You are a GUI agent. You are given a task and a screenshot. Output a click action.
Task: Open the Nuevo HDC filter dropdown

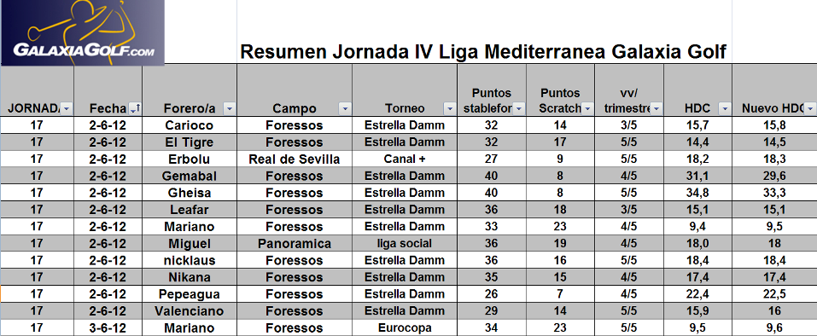click(x=810, y=108)
